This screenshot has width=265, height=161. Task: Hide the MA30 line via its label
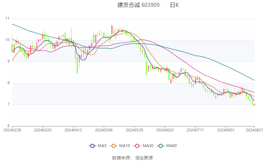click(x=148, y=146)
